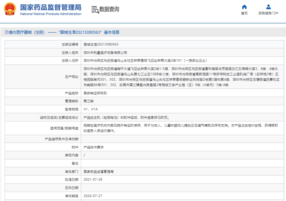
Task: Click the slash value in 其他内容 row
Action: (x=84, y=155)
